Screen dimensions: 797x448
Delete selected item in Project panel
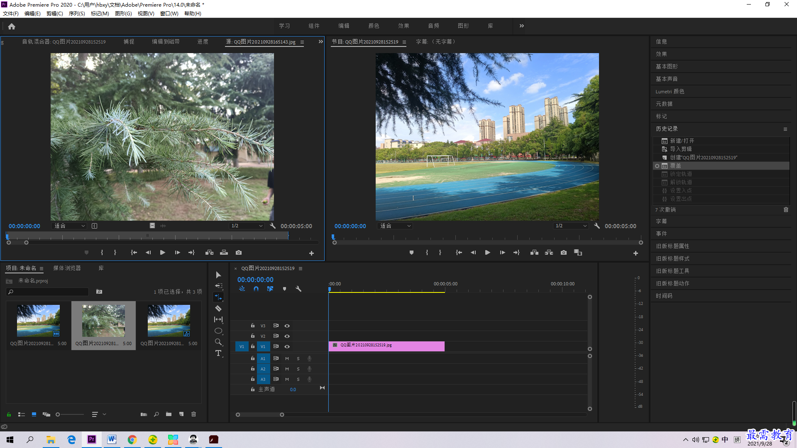[x=193, y=414]
